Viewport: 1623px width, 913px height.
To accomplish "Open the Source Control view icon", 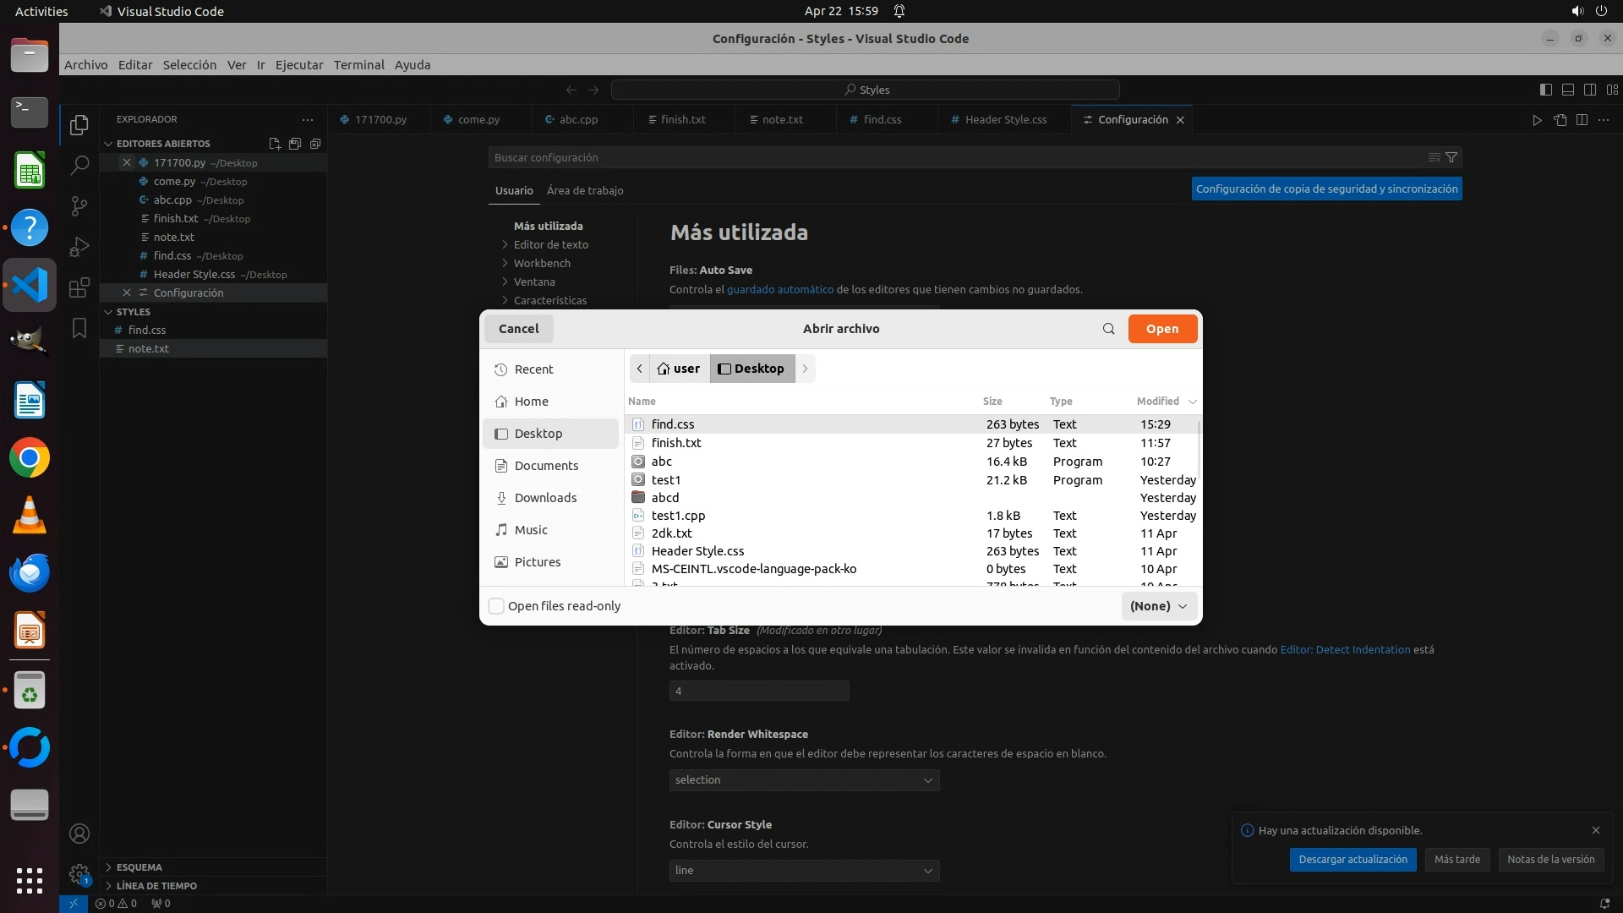I will [x=79, y=205].
